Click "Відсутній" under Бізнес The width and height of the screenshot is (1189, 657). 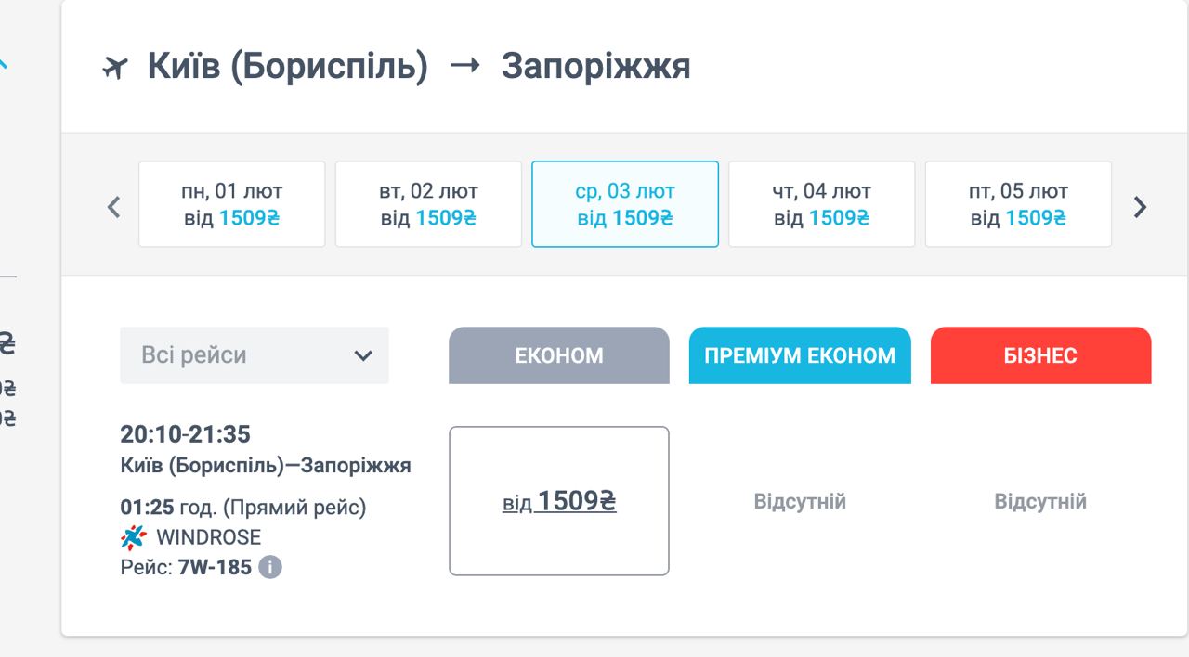coord(1040,502)
